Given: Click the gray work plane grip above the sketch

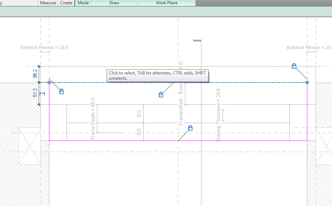Looking at the screenshot, I should 197,40.
